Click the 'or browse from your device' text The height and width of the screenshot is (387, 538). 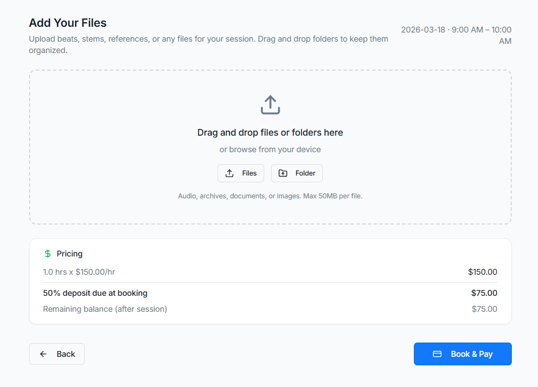click(x=270, y=149)
